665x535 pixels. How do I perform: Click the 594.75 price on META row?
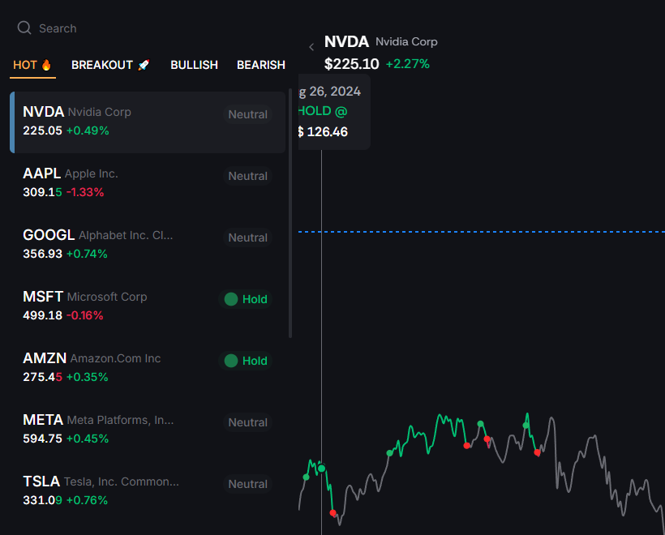coord(42,439)
